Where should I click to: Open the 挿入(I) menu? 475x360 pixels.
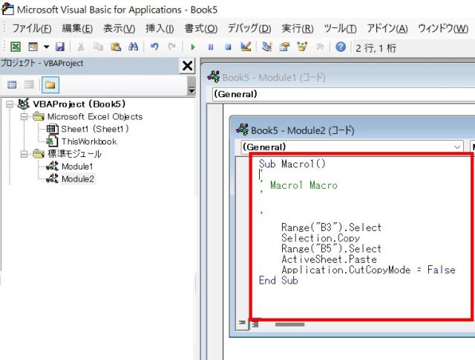(160, 28)
